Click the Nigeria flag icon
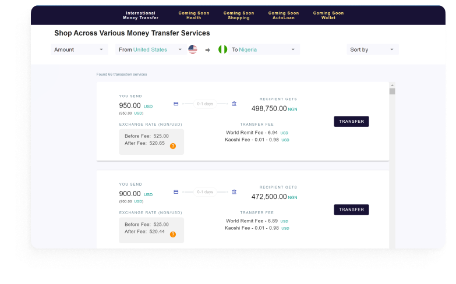Image resolution: width=456 pixels, height=284 pixels. click(222, 49)
